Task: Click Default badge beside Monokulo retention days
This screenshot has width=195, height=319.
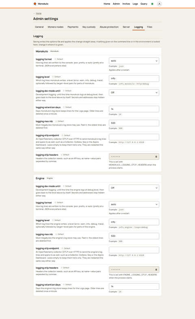Action: (x=67, y=107)
